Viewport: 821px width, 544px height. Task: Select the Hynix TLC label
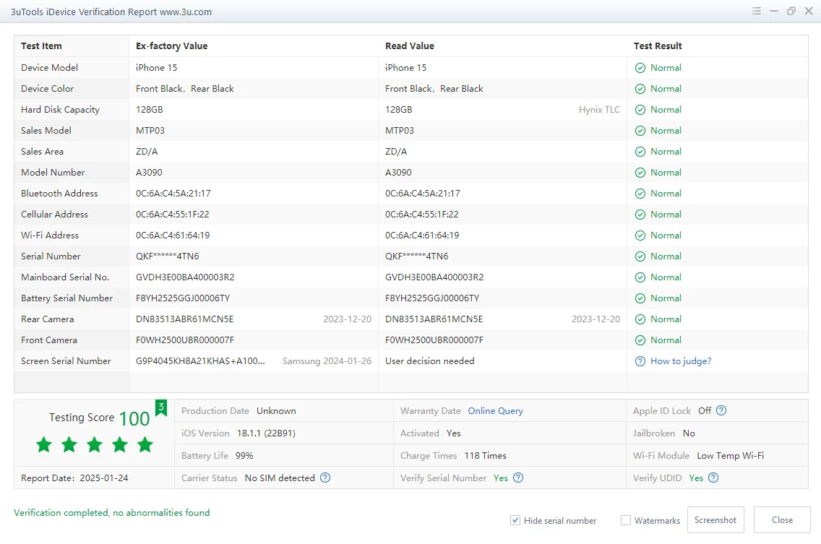(600, 110)
